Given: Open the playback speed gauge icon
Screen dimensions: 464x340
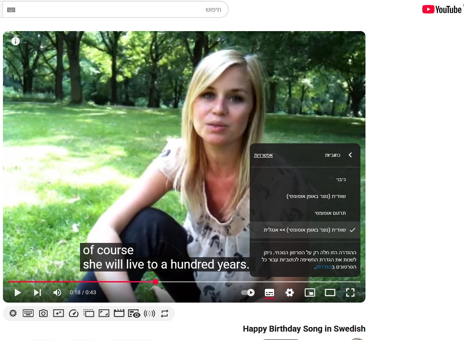Looking at the screenshot, I should coord(74,313).
